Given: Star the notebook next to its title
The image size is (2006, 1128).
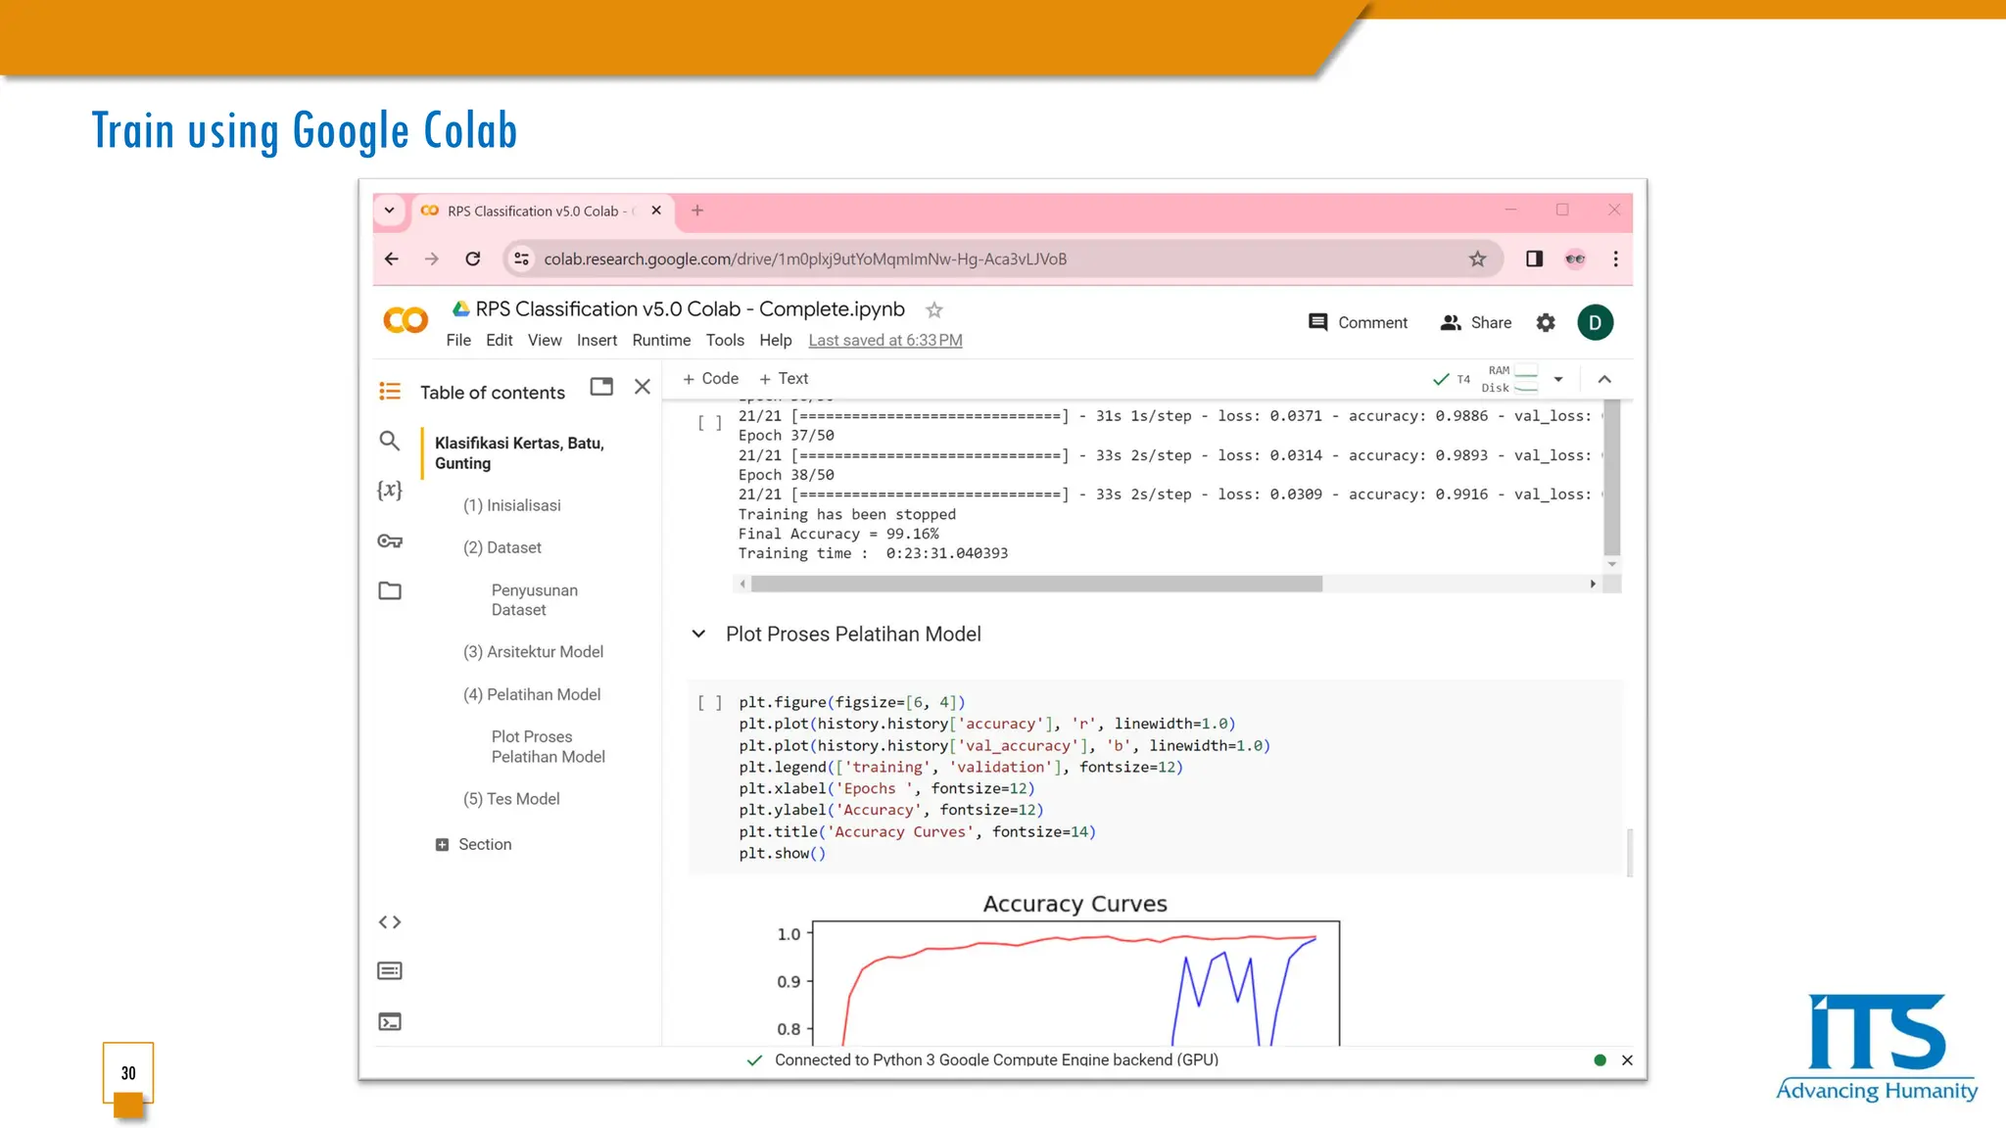Looking at the screenshot, I should click(x=934, y=310).
